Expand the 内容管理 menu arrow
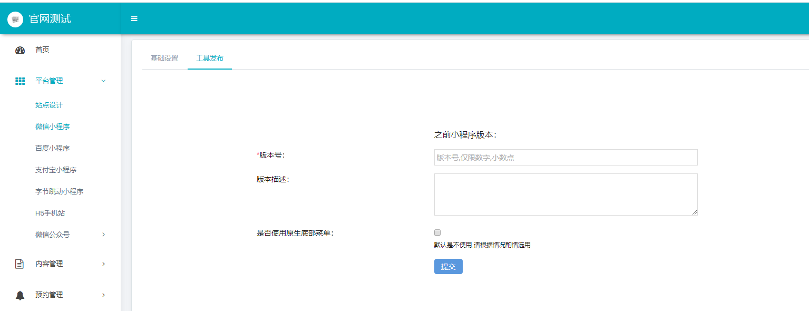This screenshot has width=809, height=311. 103,264
